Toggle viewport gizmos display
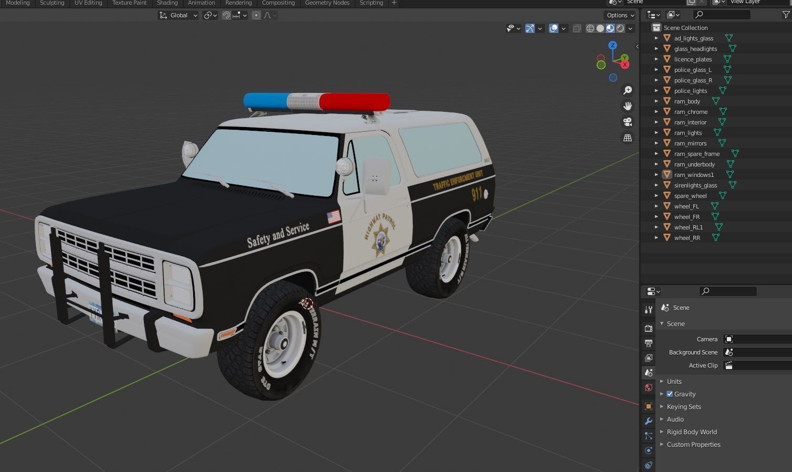Viewport: 792px width, 472px height. 530,28
